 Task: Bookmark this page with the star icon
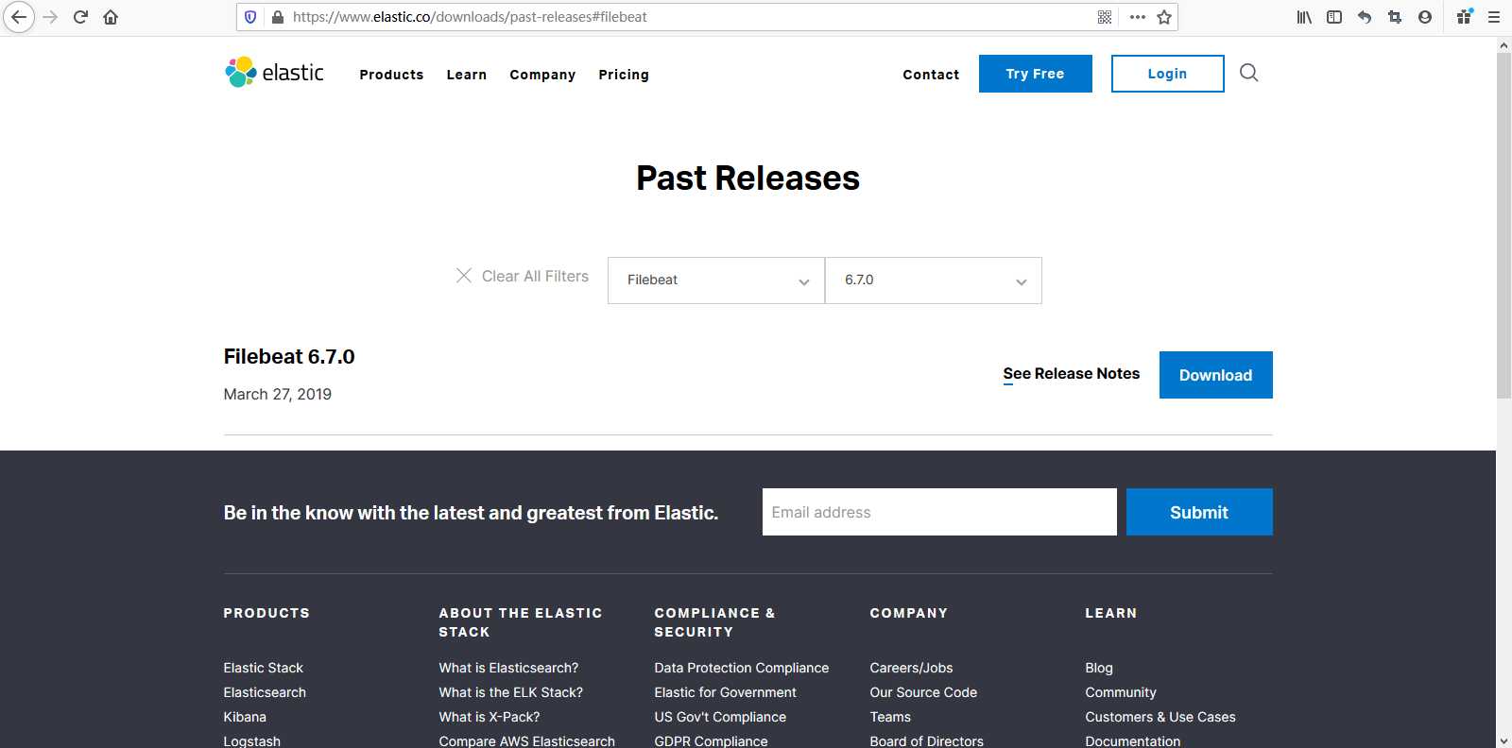tap(1164, 17)
